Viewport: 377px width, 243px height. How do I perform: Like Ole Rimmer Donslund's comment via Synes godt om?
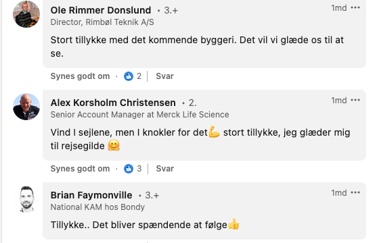(x=80, y=76)
